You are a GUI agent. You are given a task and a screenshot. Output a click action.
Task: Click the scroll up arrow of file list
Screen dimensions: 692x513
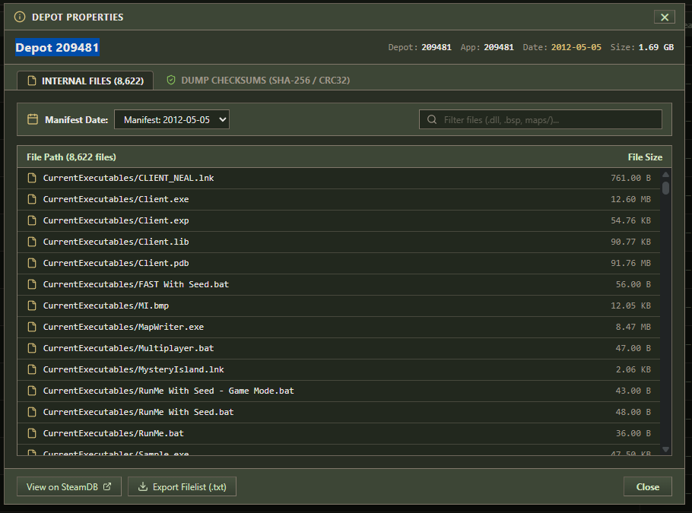[665, 175]
